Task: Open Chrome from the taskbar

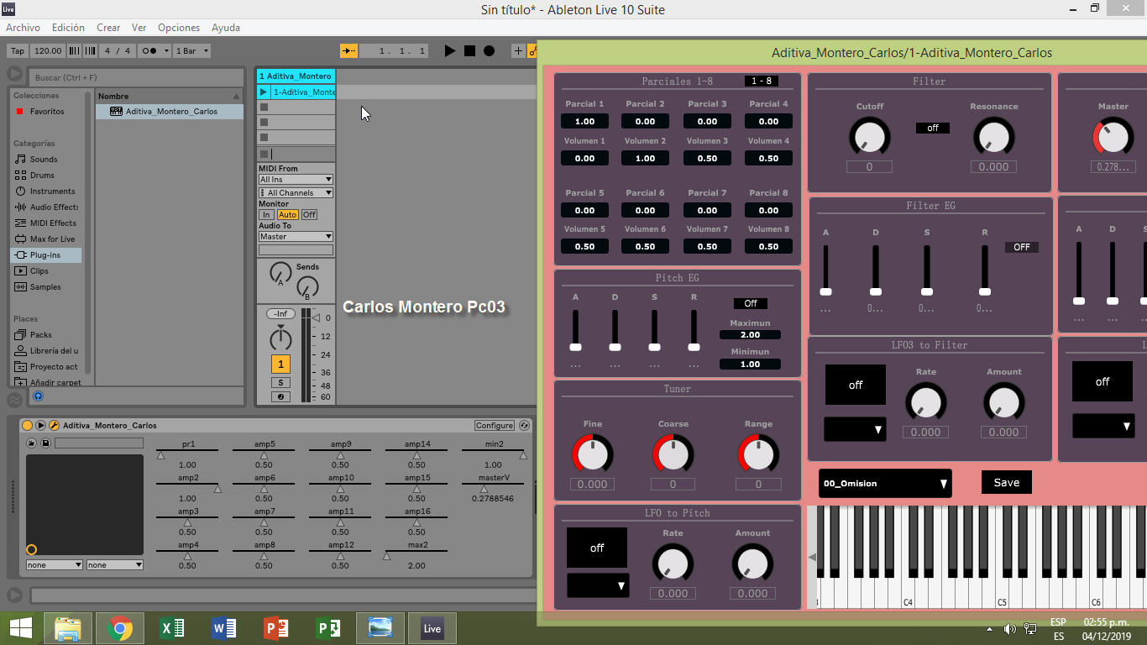Action: click(x=120, y=628)
